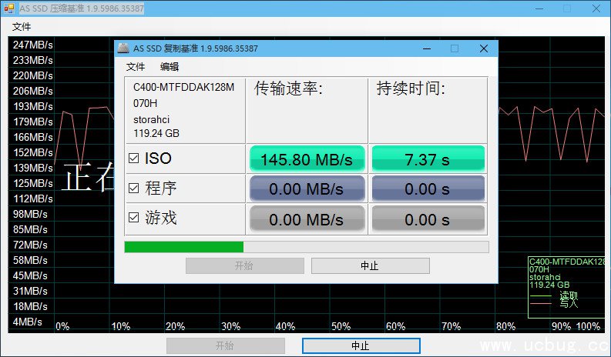Click ISO duration 7.37 s result
The image size is (611, 357).
click(x=428, y=159)
